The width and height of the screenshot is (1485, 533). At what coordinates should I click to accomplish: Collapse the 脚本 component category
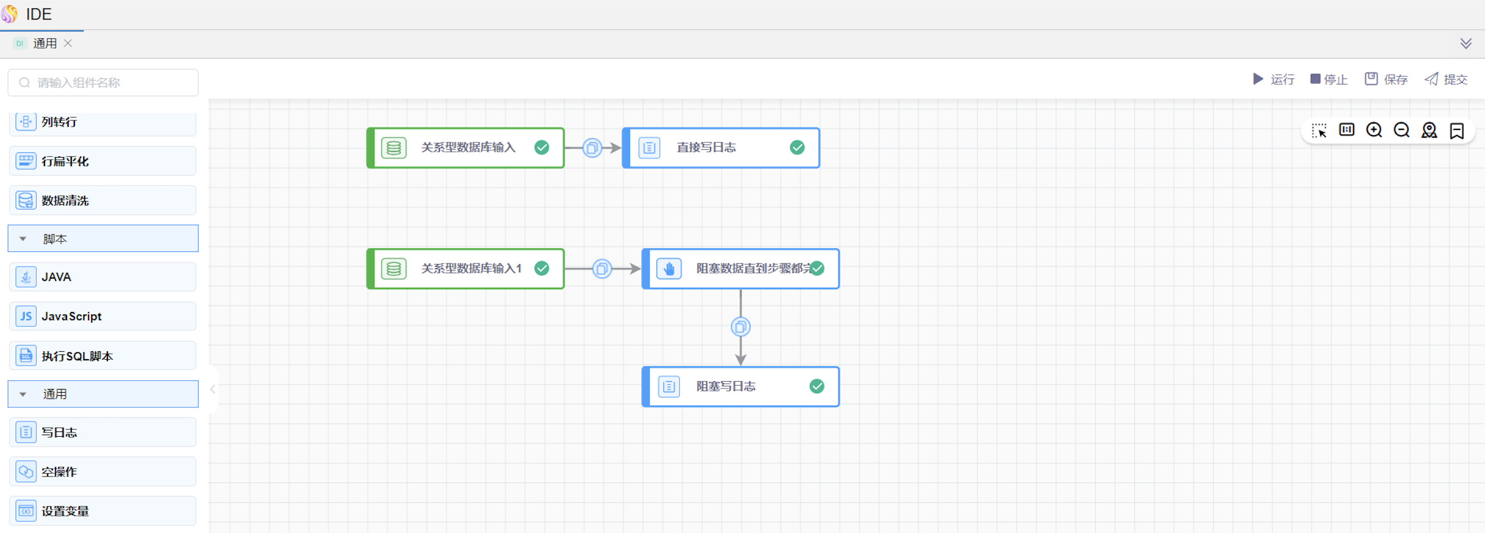(x=23, y=239)
